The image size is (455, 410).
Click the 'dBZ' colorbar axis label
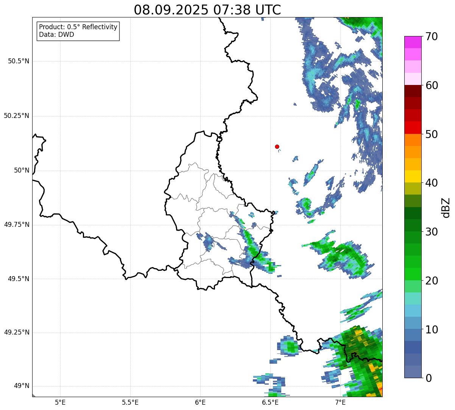(x=446, y=207)
